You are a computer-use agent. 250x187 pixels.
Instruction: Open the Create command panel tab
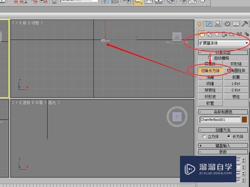click(x=200, y=24)
